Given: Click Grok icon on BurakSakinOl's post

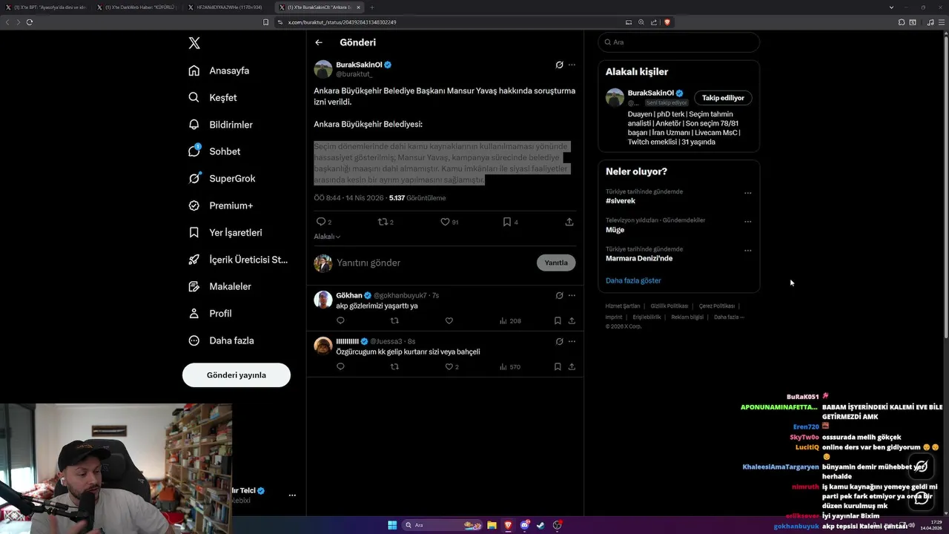Looking at the screenshot, I should pyautogui.click(x=559, y=65).
